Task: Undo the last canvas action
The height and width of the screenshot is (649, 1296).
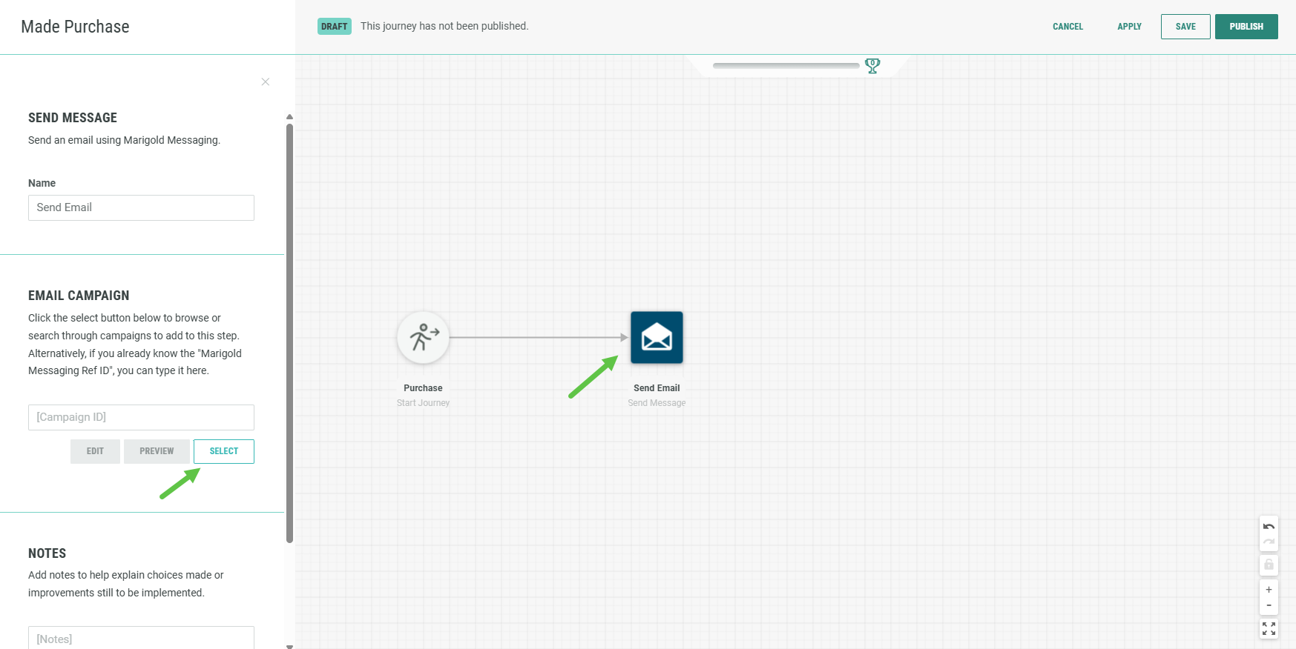Action: click(x=1269, y=527)
